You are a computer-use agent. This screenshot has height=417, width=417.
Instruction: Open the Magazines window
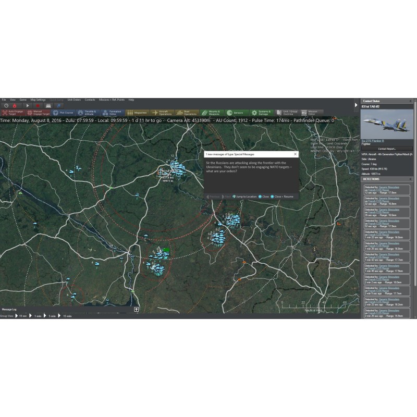click(x=137, y=113)
